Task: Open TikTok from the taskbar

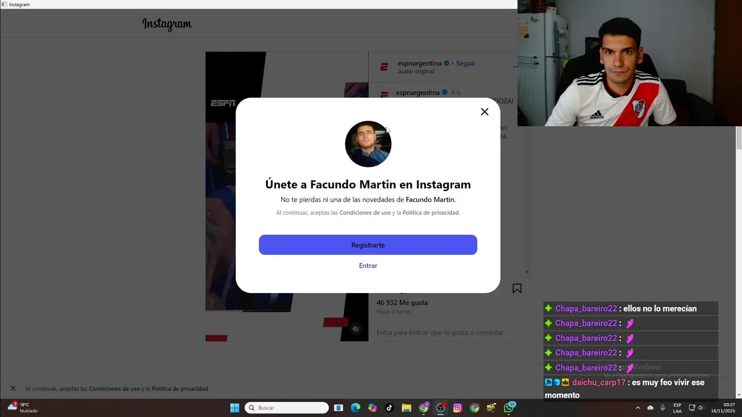Action: (389, 408)
